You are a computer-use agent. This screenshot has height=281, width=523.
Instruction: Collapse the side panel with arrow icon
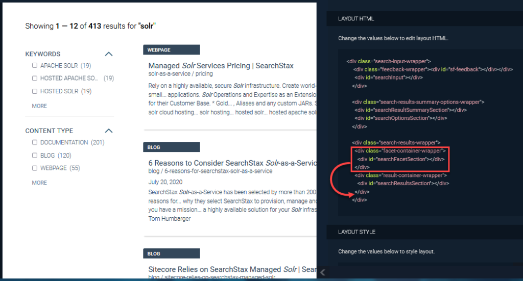point(323,272)
